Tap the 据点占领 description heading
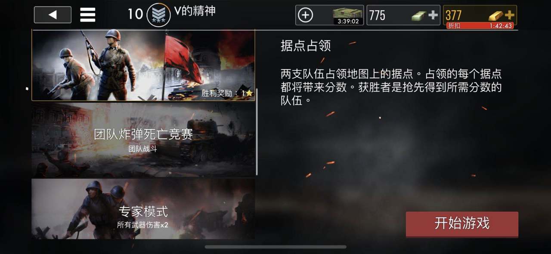The height and width of the screenshot is (254, 551). (x=305, y=46)
